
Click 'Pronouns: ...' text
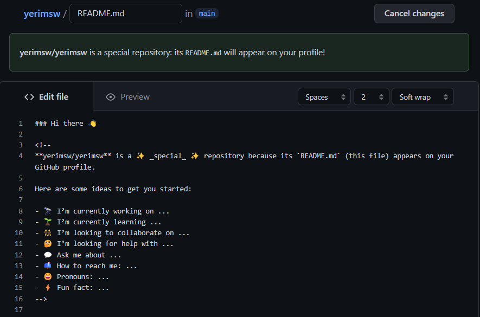(82, 276)
